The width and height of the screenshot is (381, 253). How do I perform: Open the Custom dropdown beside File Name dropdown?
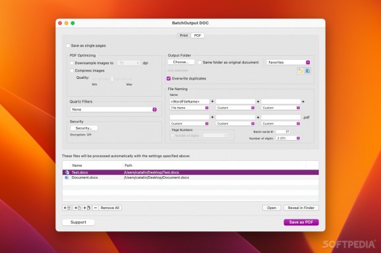point(235,108)
